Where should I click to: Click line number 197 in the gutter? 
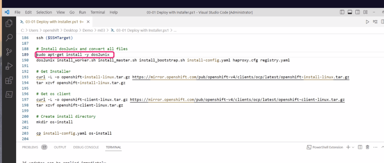25,99
